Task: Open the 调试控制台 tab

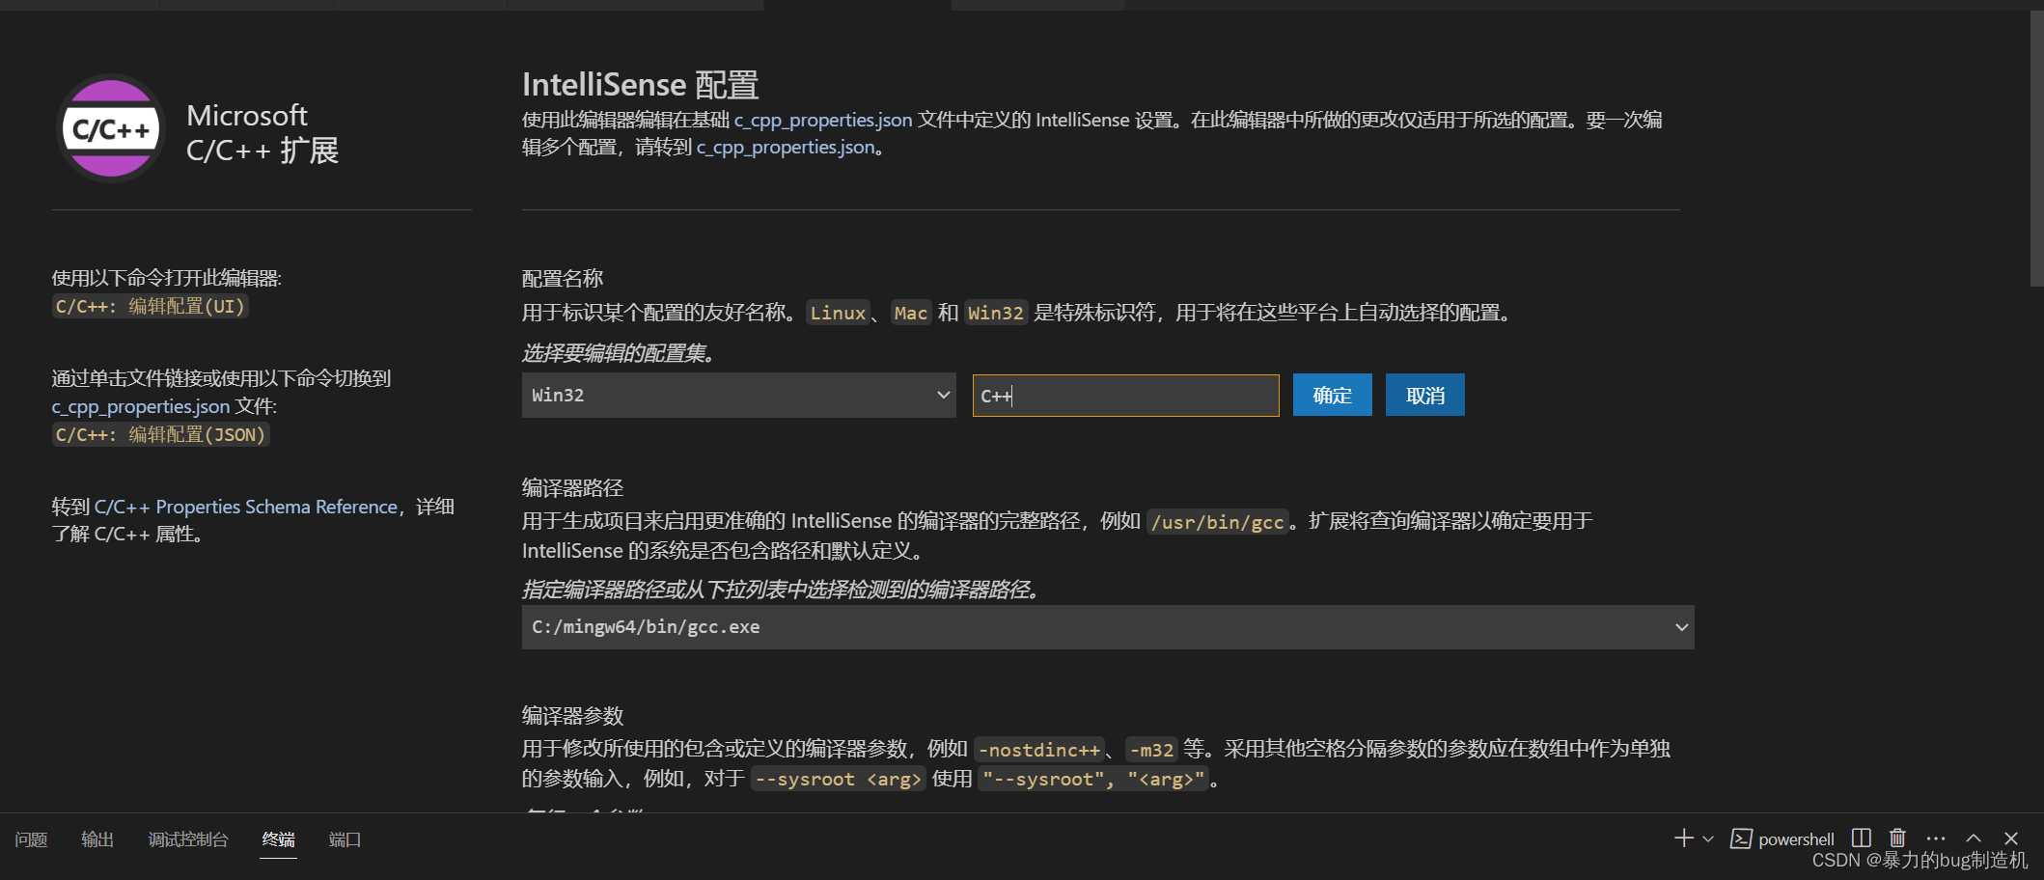Action: click(188, 839)
